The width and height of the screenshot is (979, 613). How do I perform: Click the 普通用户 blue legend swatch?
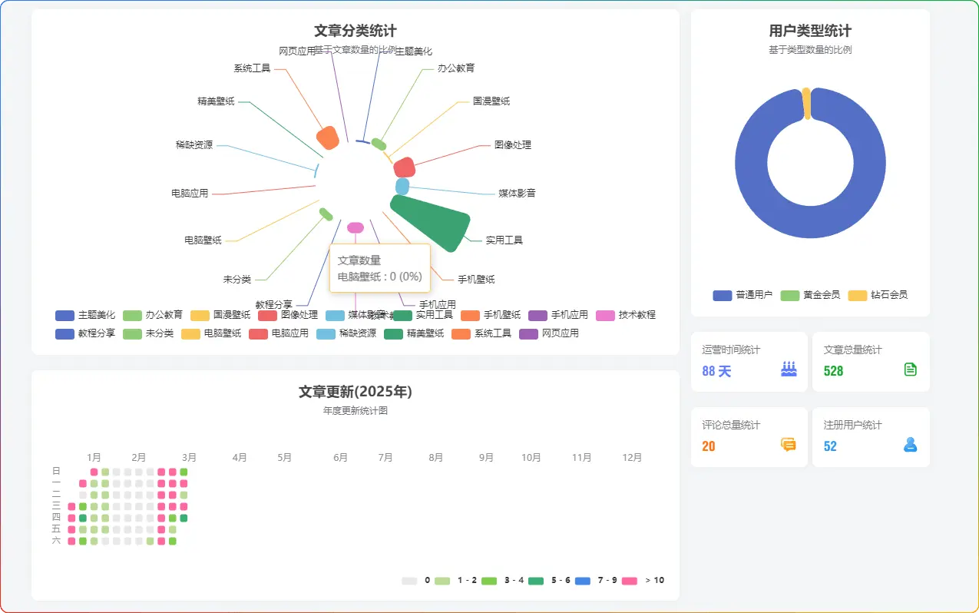click(x=723, y=296)
